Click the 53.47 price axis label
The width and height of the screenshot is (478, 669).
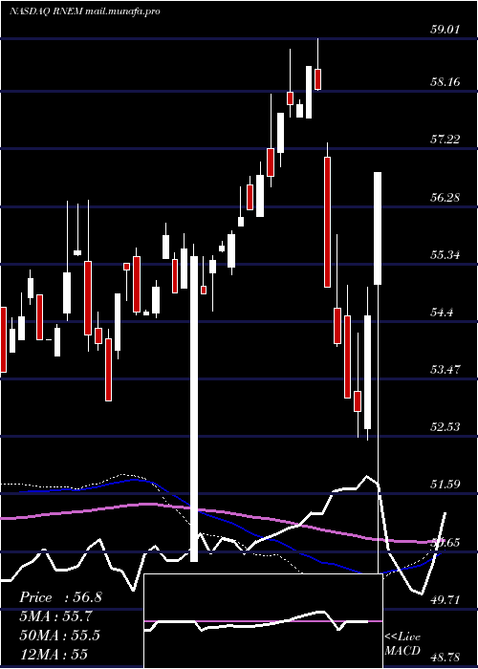point(445,369)
